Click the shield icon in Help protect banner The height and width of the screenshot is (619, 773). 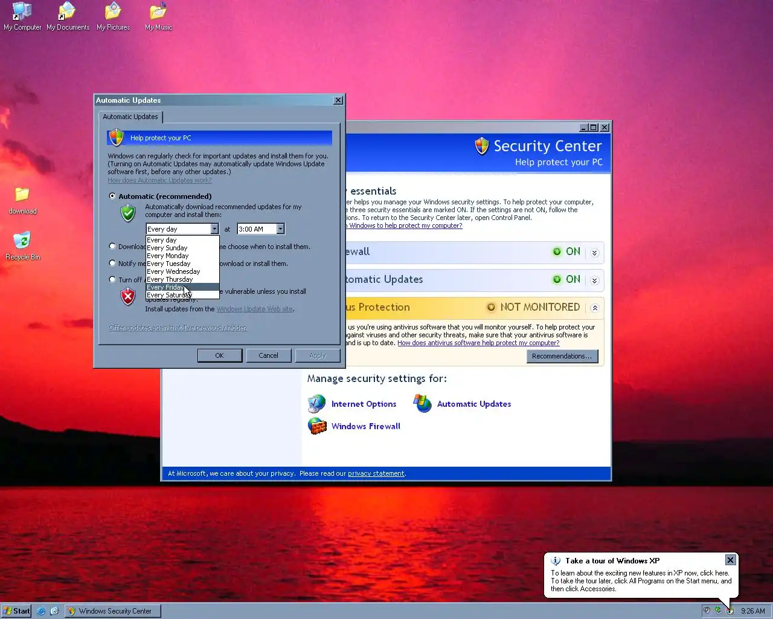(x=117, y=138)
